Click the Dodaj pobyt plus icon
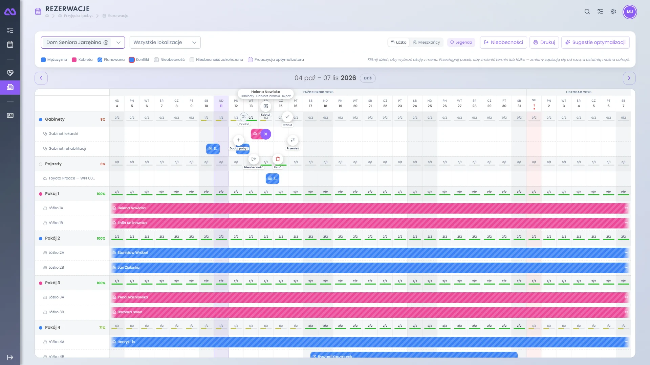Viewport: 650px width, 365px height. tap(239, 140)
